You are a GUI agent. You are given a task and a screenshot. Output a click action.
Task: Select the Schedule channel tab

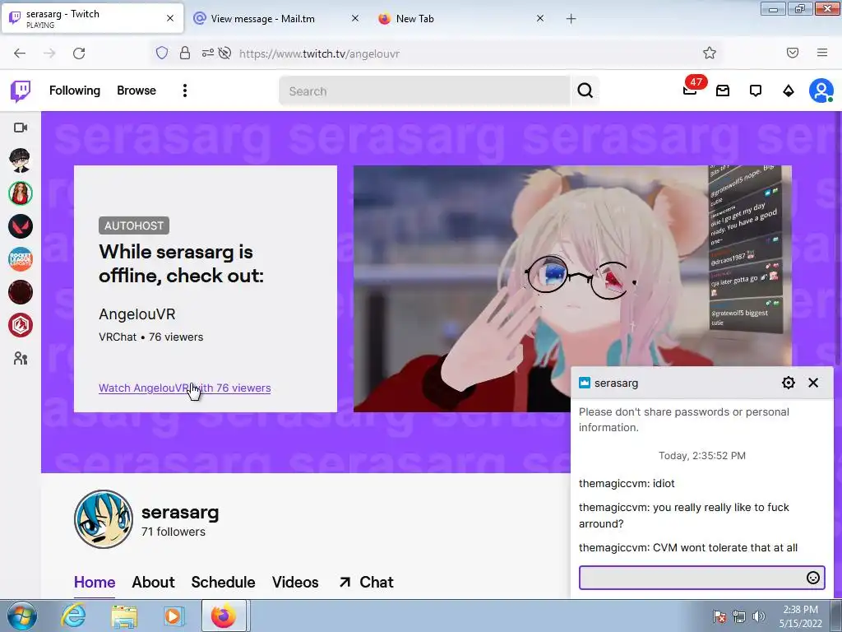[223, 582]
